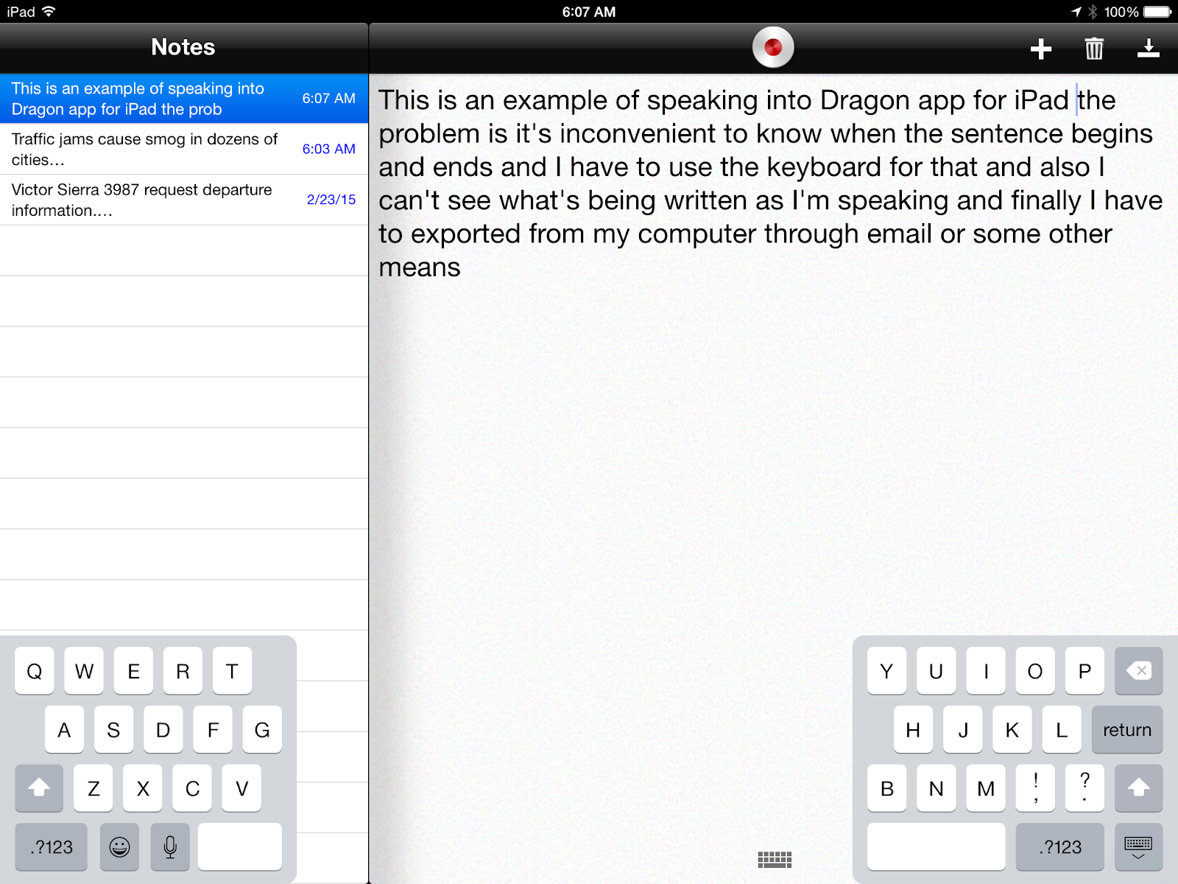Tap the I key
The width and height of the screenshot is (1178, 884).
click(986, 671)
